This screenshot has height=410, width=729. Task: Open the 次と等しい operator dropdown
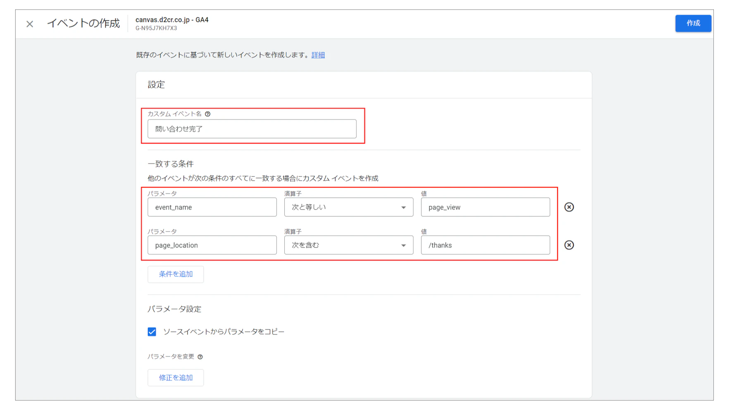tap(349, 207)
